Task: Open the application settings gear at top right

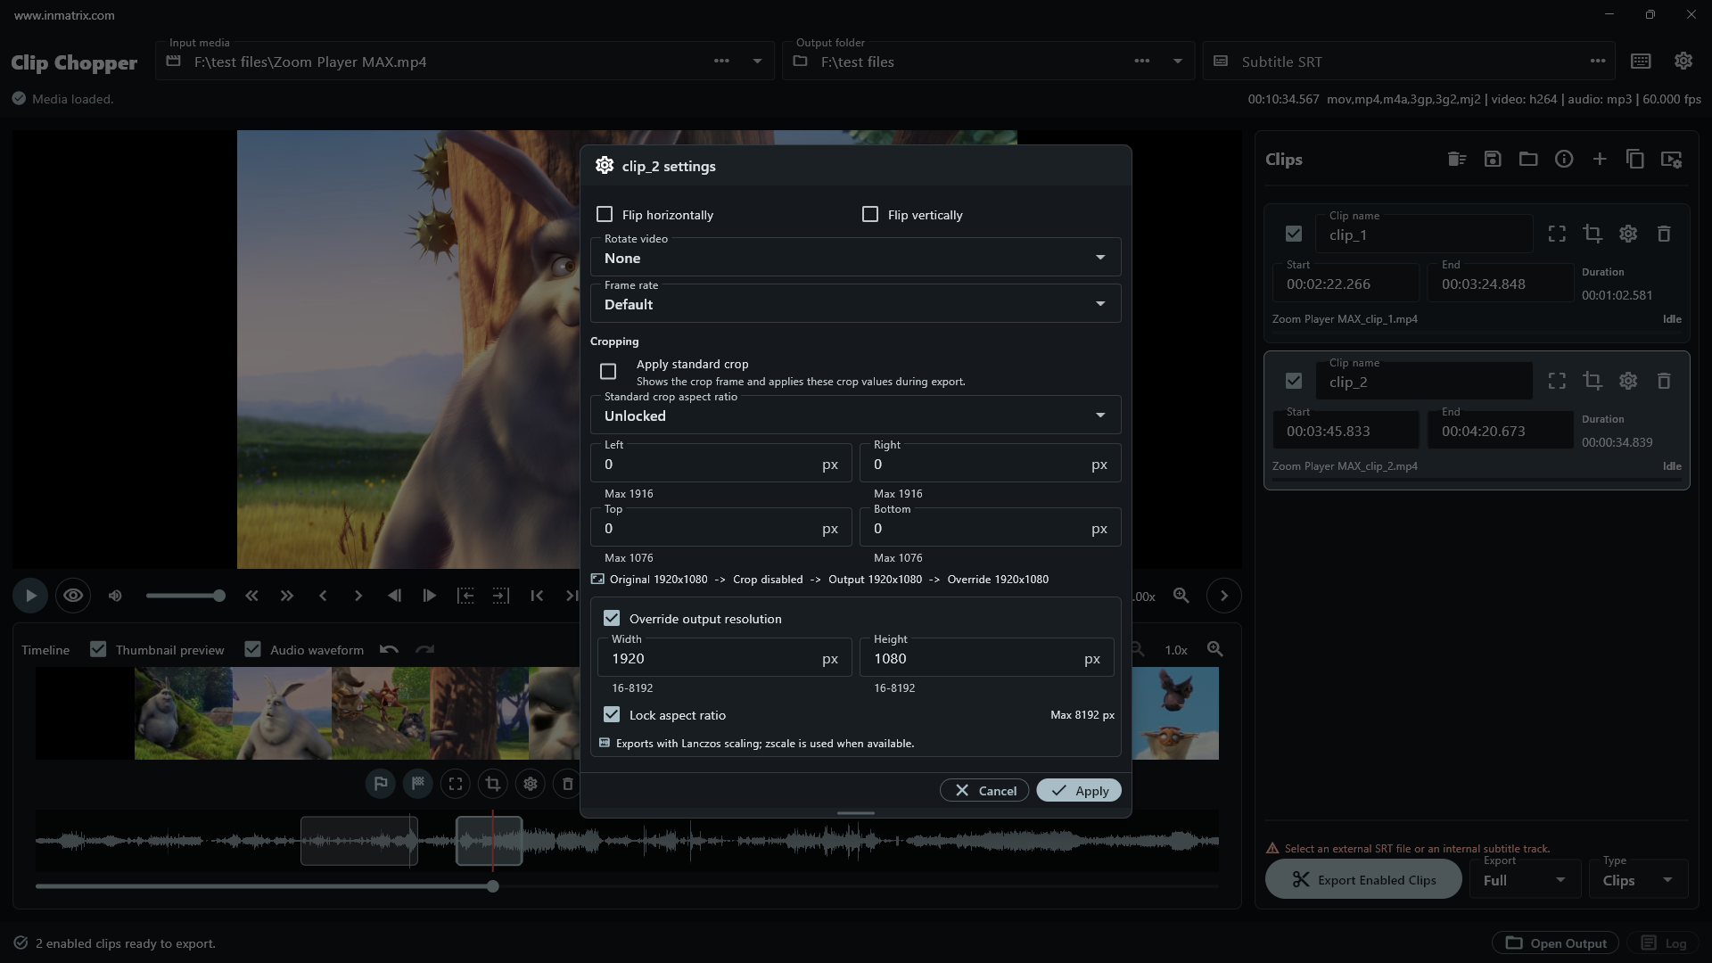Action: pos(1683,62)
